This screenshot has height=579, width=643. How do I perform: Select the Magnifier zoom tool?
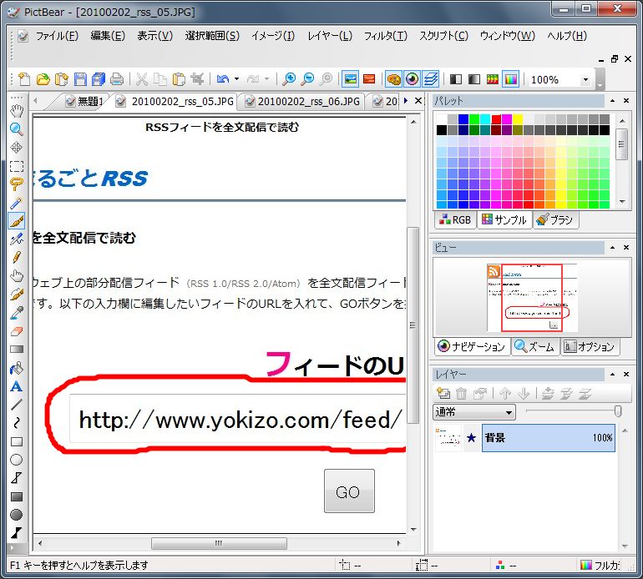point(17,129)
